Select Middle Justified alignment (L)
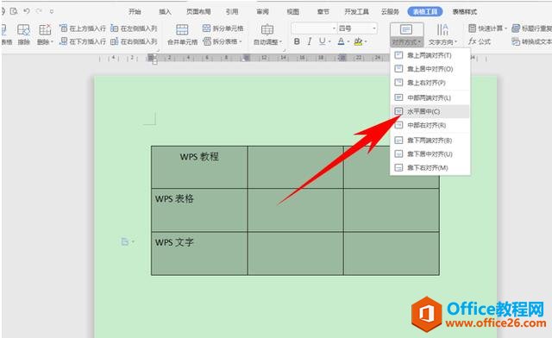Viewport: 552px width, 338px height. coord(430,97)
